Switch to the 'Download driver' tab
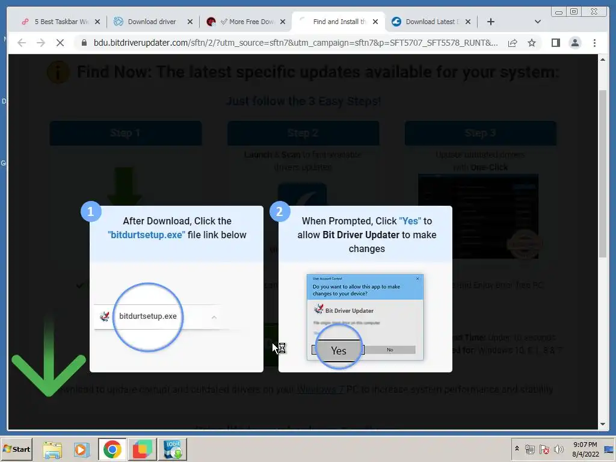This screenshot has height=462, width=616. click(x=152, y=22)
